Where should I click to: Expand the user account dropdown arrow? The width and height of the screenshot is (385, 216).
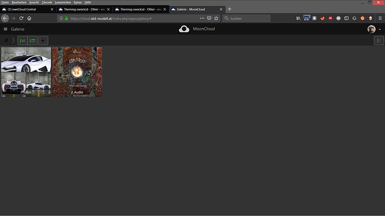coord(380,30)
